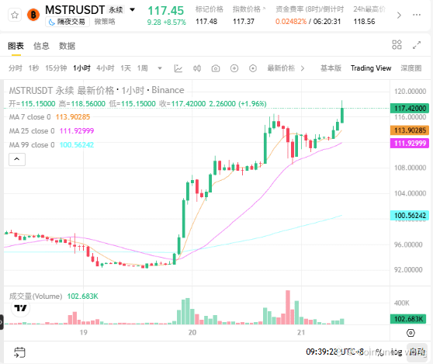The image size is (433, 364).
Task: Open the three-dot more options menu
Action: pyautogui.click(x=417, y=15)
